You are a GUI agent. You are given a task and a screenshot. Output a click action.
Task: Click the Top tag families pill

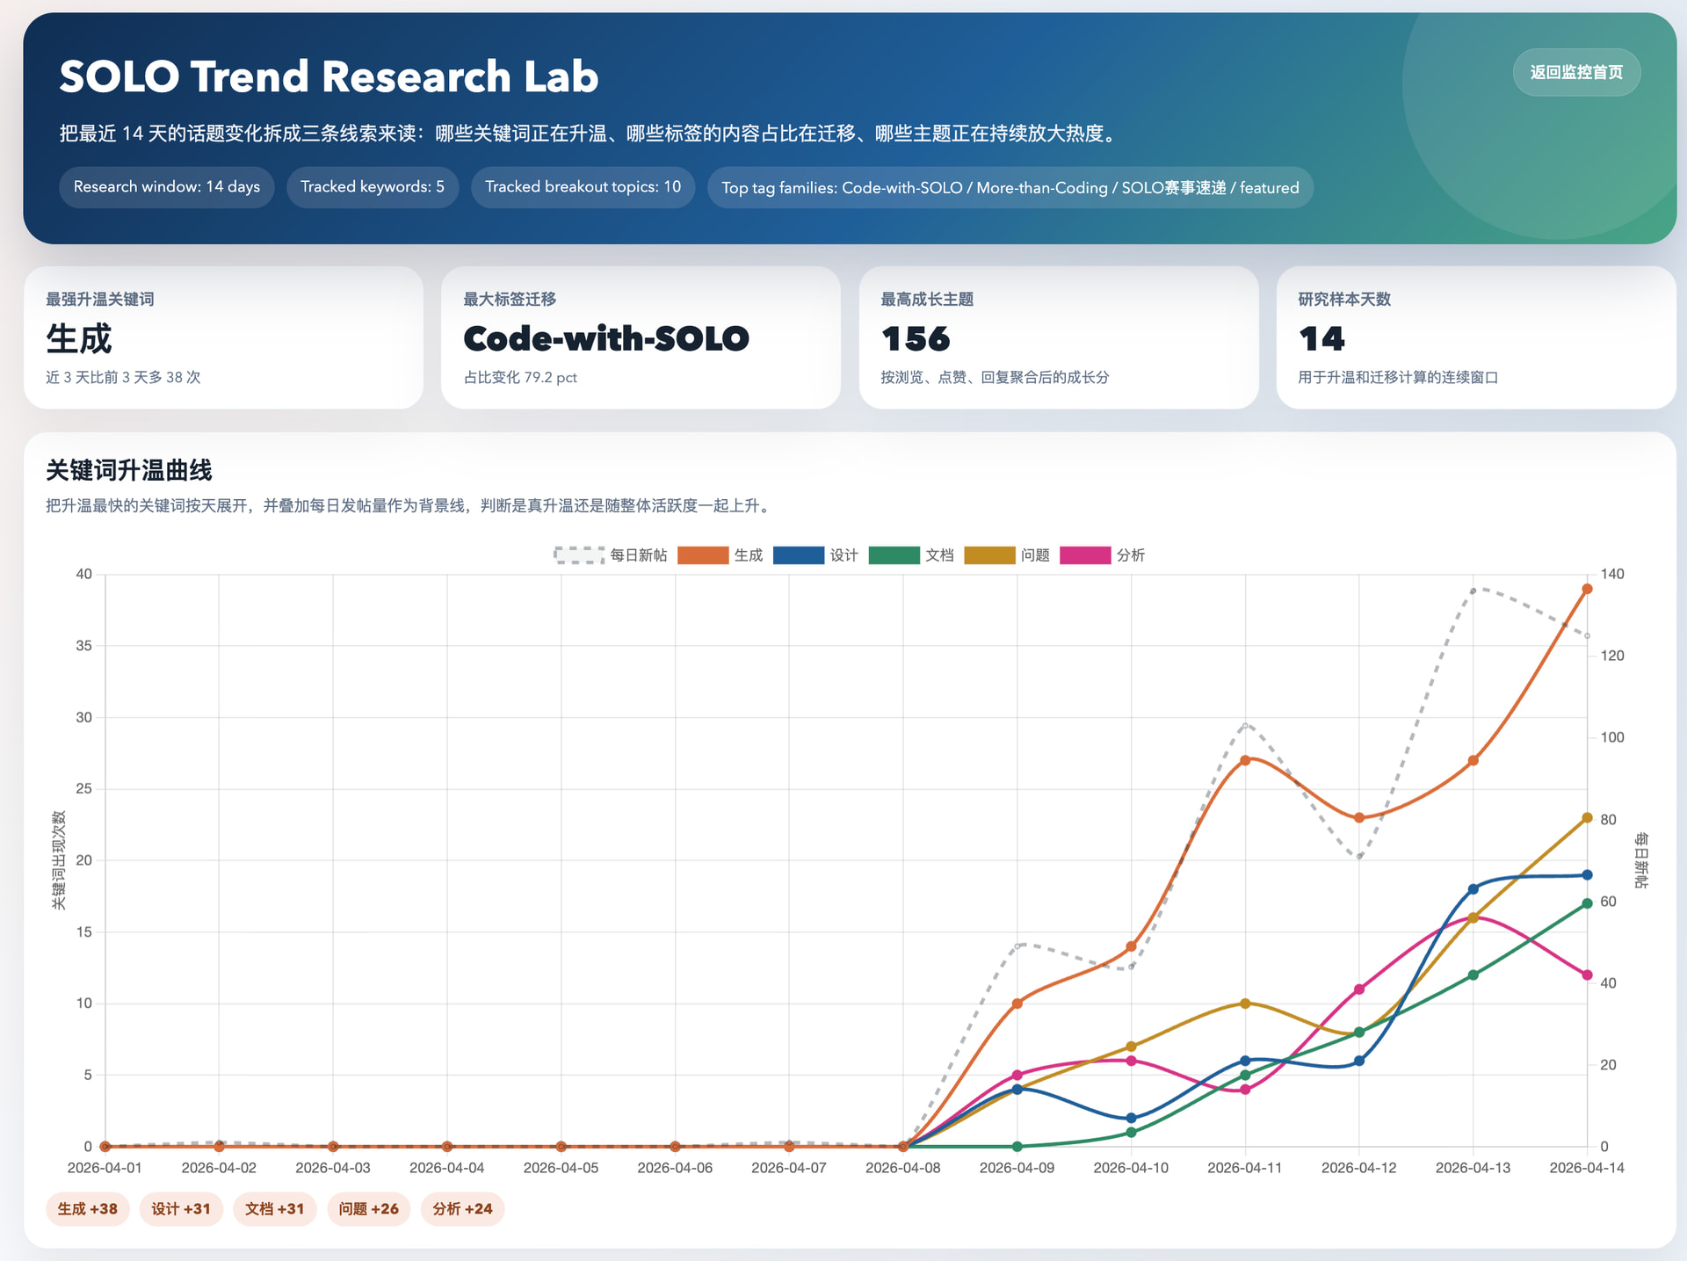click(x=1010, y=187)
